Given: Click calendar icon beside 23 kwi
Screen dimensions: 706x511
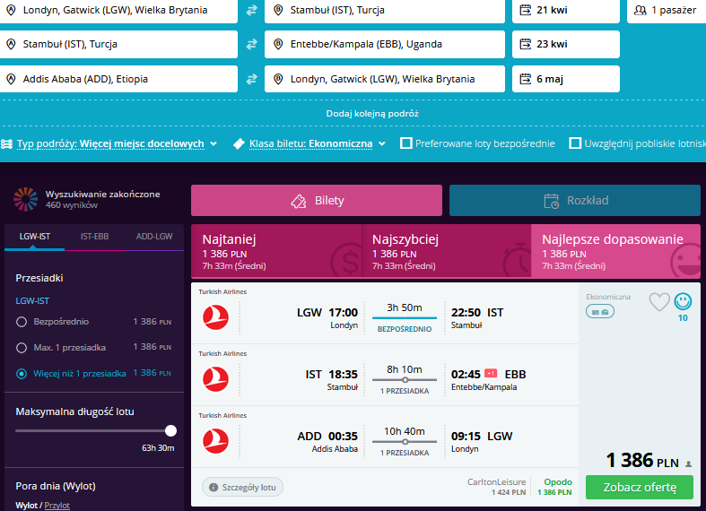Looking at the screenshot, I should click(x=526, y=44).
